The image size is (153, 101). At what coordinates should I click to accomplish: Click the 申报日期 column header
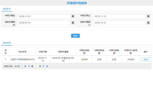(43, 52)
